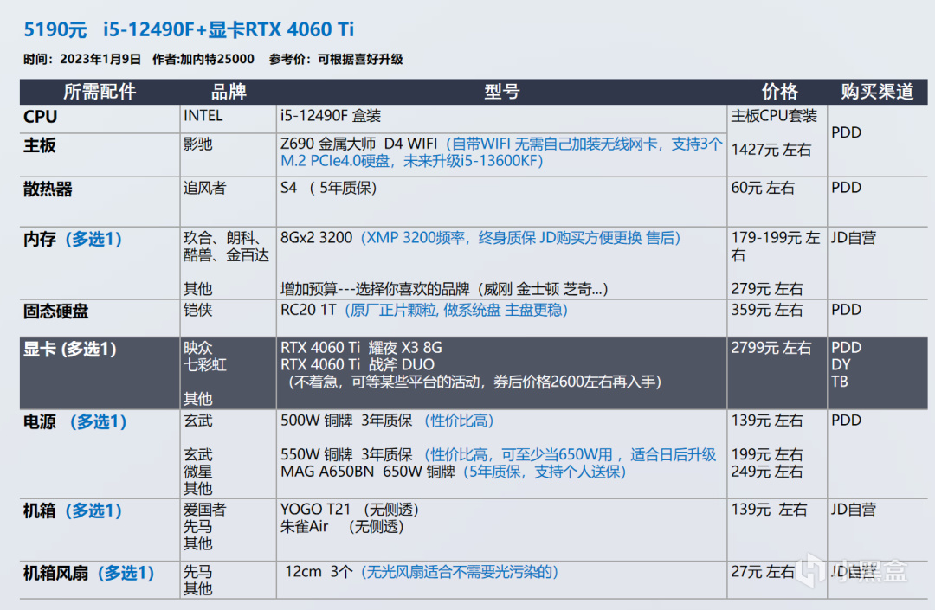Select the 'CPU' row label
This screenshot has width=935, height=610.
[x=40, y=117]
